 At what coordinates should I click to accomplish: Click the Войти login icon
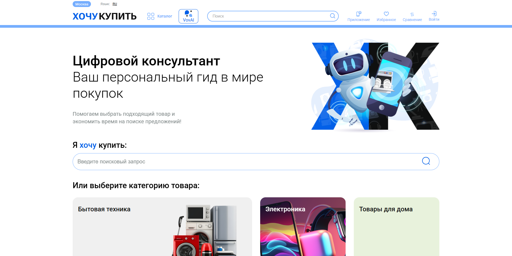click(434, 13)
